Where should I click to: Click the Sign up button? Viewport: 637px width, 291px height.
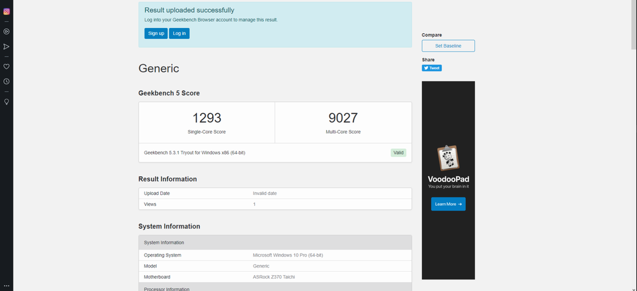155,33
